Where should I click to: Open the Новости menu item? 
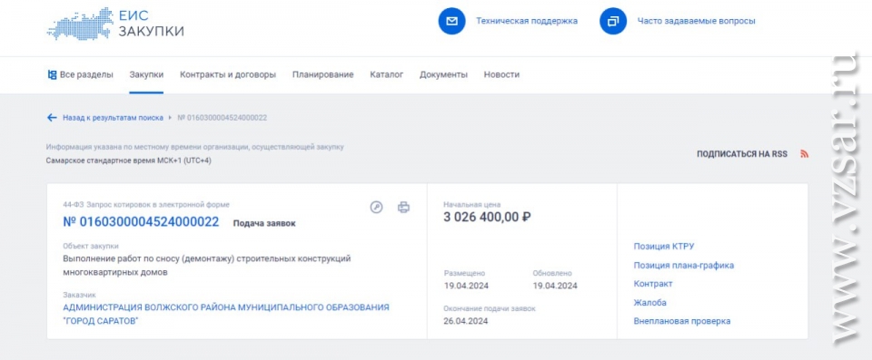(x=501, y=74)
